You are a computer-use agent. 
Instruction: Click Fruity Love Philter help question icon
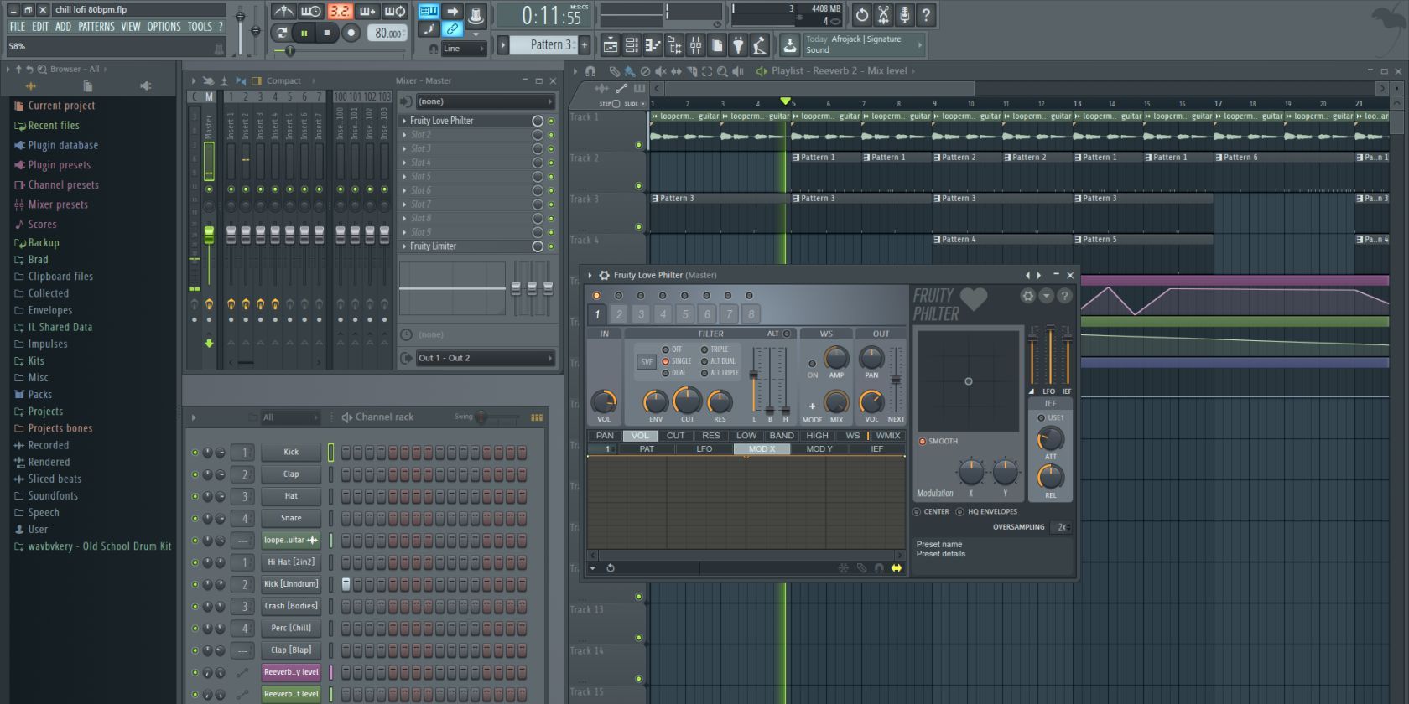1064,296
